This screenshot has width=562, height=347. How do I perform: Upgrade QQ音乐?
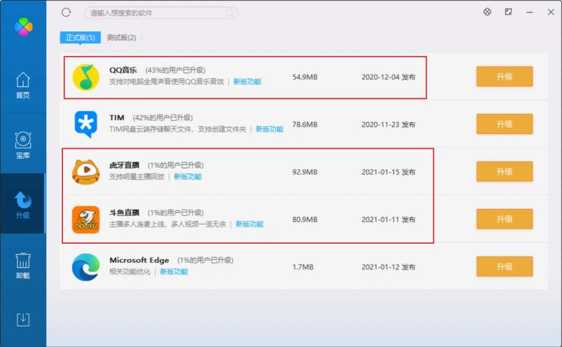(504, 76)
